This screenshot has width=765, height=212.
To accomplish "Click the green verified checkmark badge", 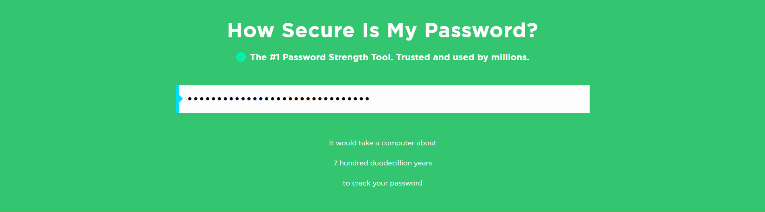I will (241, 57).
